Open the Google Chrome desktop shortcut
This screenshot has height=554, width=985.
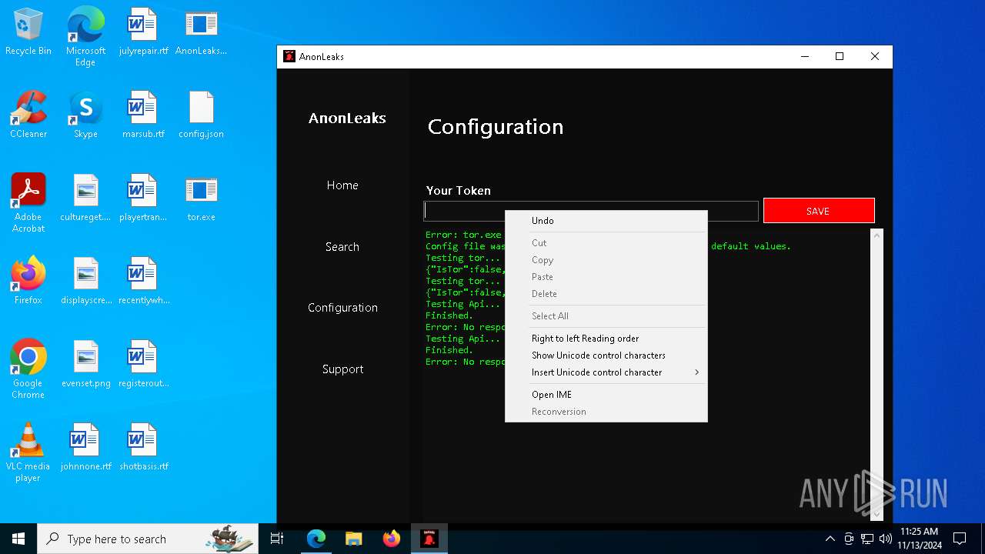pos(28,369)
